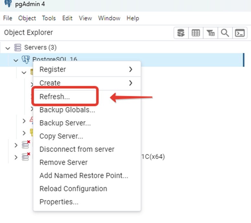Open the View menu
The height and width of the screenshot is (223, 251).
click(85, 18)
